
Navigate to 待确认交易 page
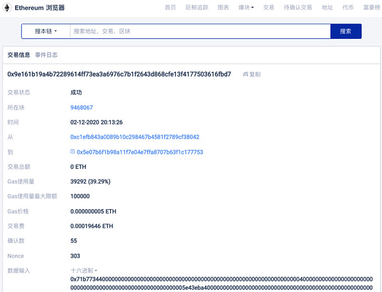[298, 8]
